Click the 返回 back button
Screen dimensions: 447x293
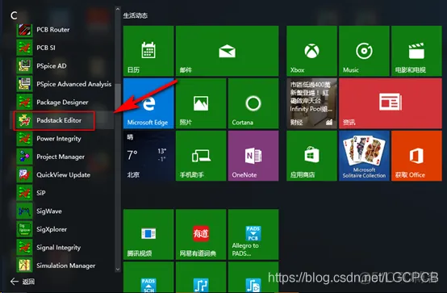[x=23, y=282]
